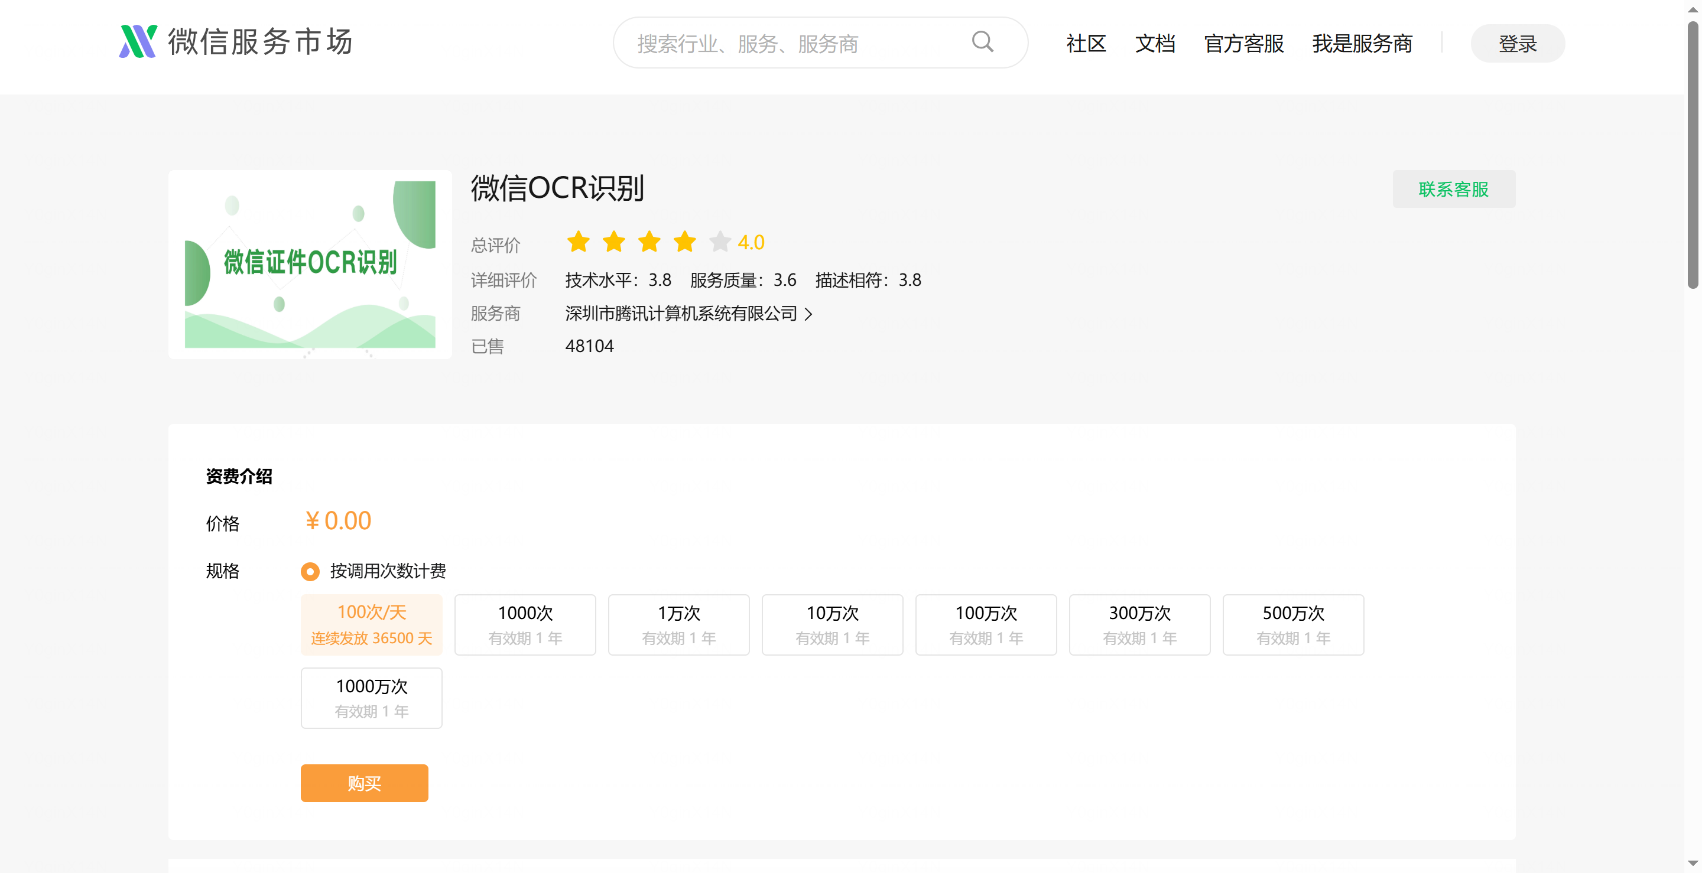
Task: Open the 文档 menu item
Action: point(1154,44)
